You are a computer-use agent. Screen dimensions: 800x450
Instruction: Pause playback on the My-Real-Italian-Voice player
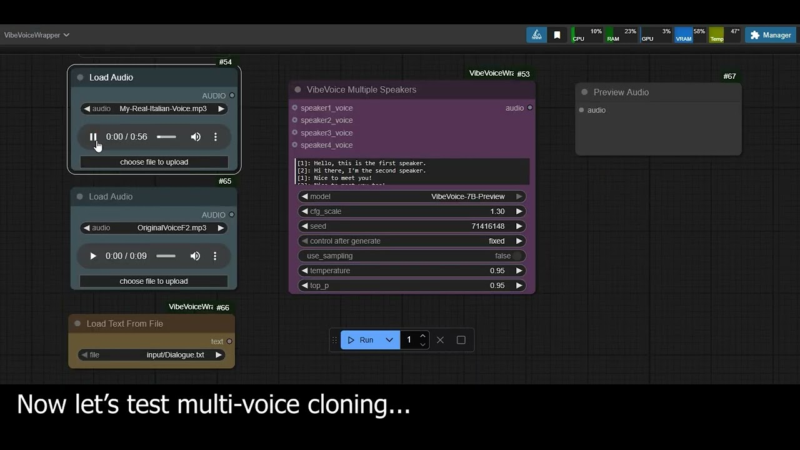(93, 137)
